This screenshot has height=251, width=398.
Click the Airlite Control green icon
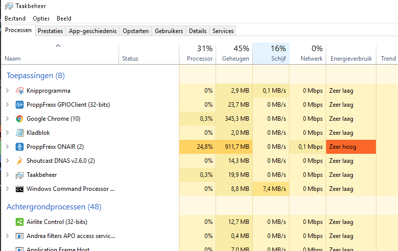coord(20,222)
